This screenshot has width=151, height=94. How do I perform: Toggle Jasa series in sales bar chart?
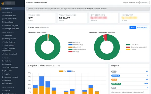click(x=71, y=71)
